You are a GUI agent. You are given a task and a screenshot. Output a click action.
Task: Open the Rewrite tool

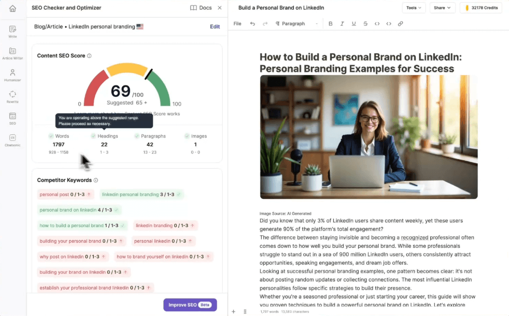[x=12, y=97]
